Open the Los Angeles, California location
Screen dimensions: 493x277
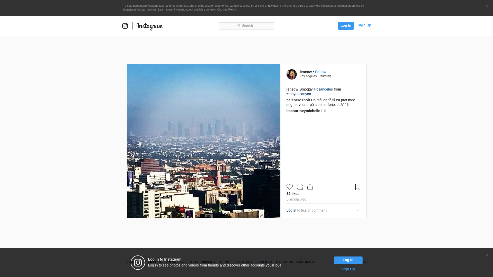(x=316, y=76)
